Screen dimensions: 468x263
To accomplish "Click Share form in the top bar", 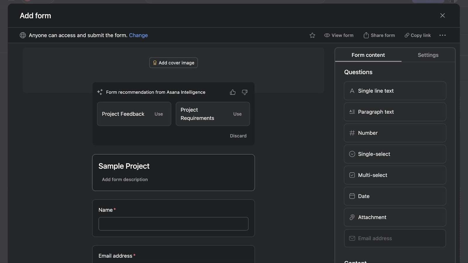I will pyautogui.click(x=379, y=35).
